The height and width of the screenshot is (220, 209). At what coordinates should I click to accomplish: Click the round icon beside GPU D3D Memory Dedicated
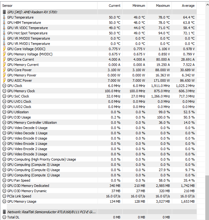coord(4,186)
